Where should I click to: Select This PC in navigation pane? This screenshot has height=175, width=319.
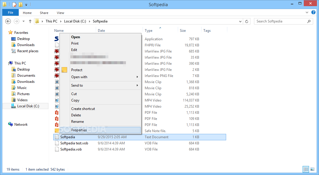tap(20, 63)
